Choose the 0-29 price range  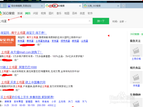point(7,105)
